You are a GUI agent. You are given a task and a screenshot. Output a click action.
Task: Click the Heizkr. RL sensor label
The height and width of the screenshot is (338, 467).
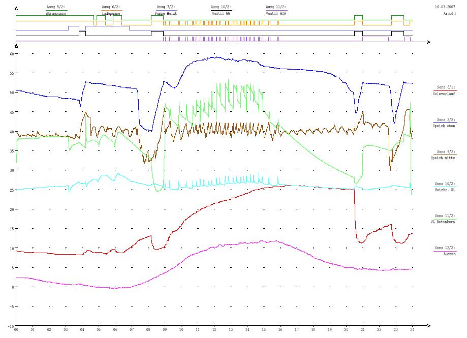coord(446,191)
